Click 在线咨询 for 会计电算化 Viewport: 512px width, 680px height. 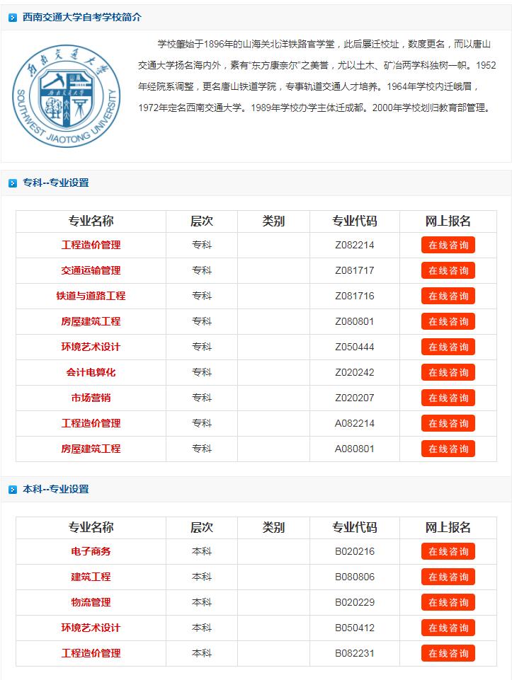coord(448,372)
